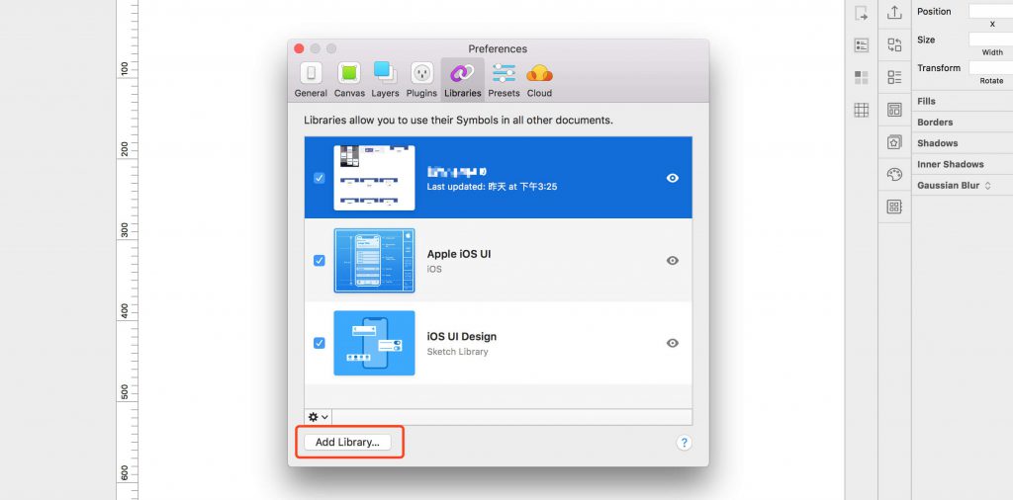This screenshot has width=1013, height=500.
Task: Preview Apple iOS UI library with eye icon
Action: click(x=673, y=261)
